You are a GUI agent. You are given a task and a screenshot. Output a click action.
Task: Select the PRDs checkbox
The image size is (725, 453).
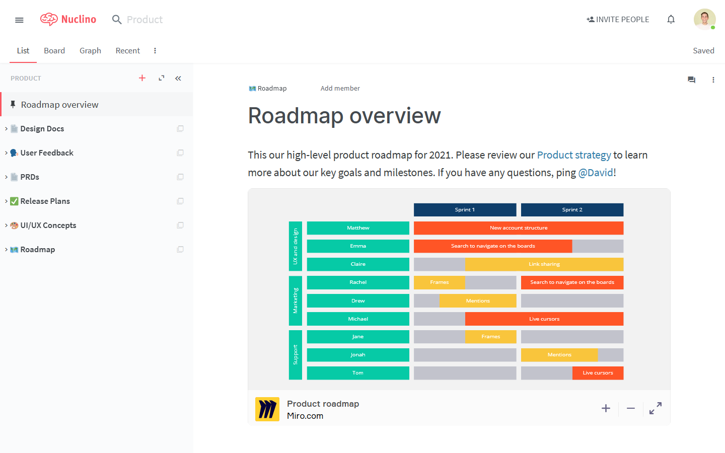[x=180, y=177]
